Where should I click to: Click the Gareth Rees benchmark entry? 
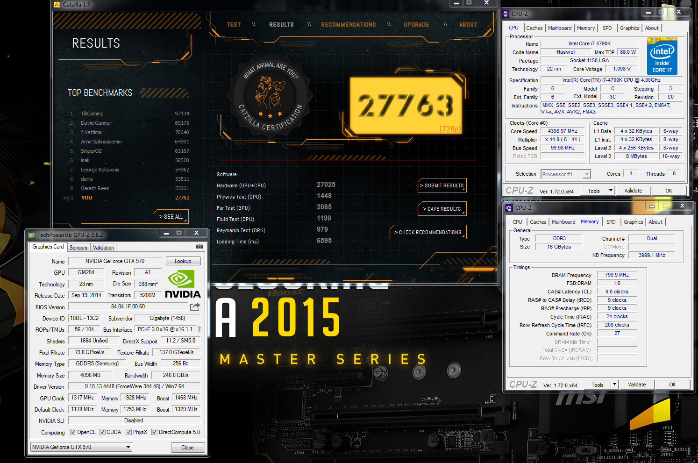click(129, 188)
